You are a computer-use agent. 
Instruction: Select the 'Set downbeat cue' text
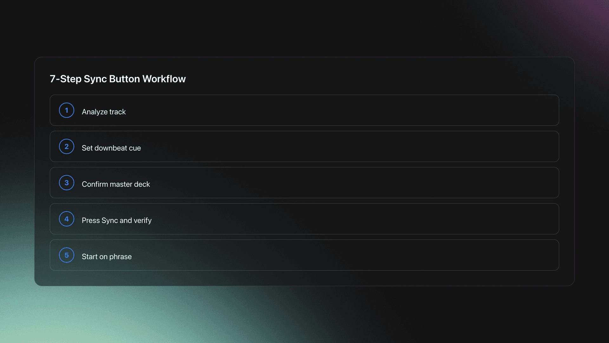coord(111,148)
